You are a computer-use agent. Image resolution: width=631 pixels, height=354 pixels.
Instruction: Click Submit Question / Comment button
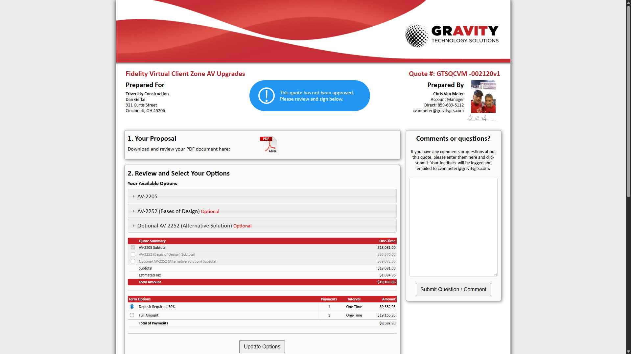pos(453,290)
